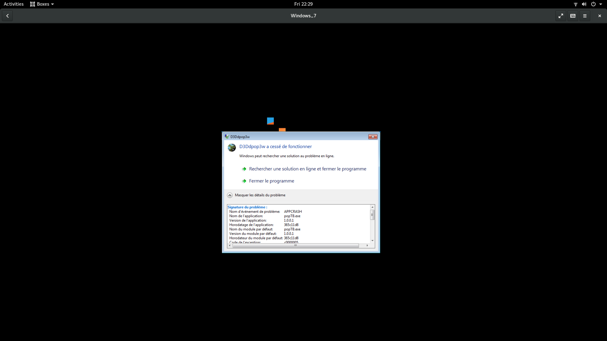Select popTB.exe in Nom du module row
607x341 pixels.
coord(292,229)
